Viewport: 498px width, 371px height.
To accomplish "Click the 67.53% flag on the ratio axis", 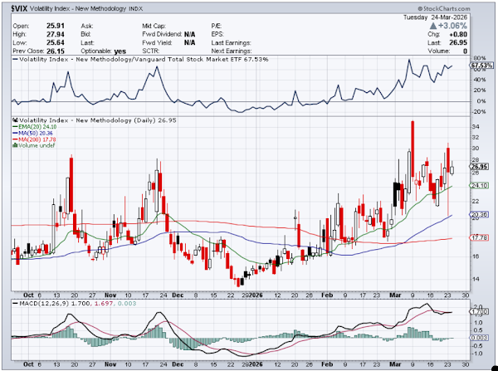I will coord(481,65).
